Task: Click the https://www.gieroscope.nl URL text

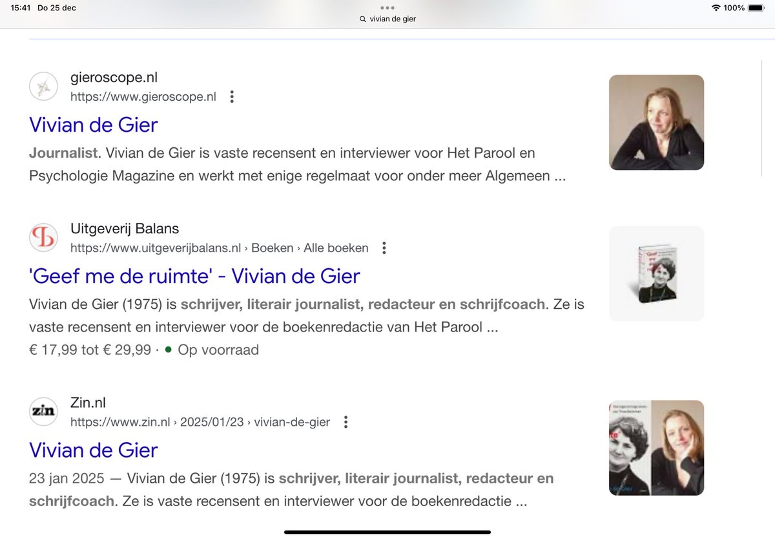Action: coord(143,97)
